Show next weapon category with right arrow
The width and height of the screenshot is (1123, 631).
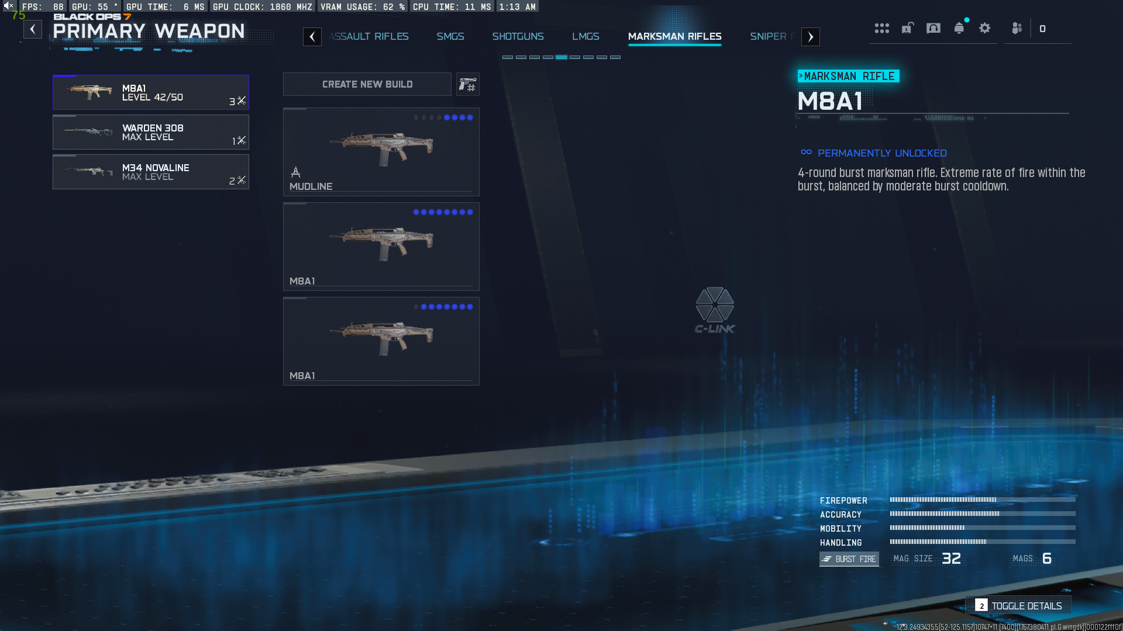tap(811, 37)
